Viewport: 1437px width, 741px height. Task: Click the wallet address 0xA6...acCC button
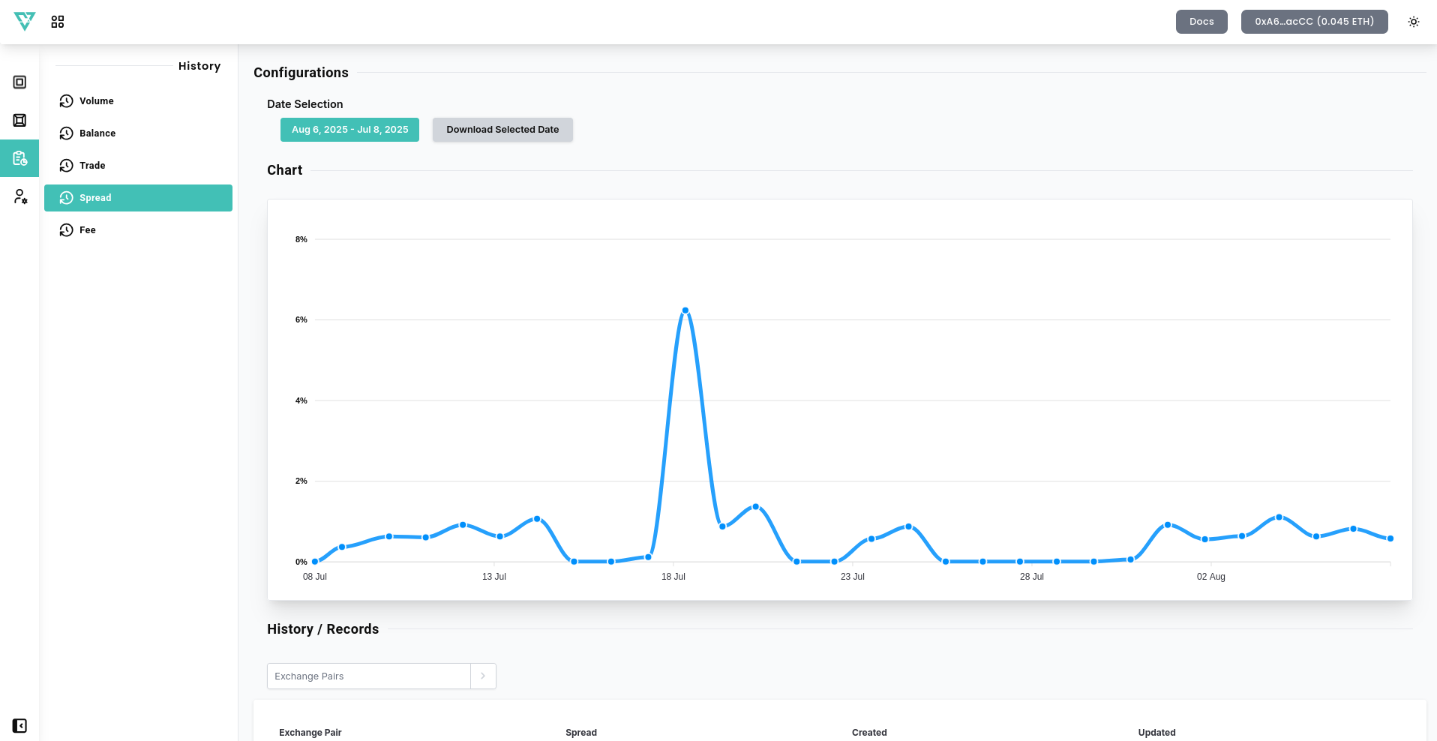pyautogui.click(x=1314, y=22)
